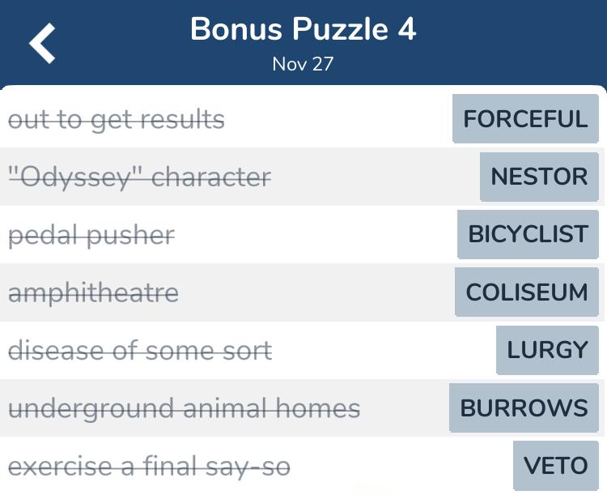The width and height of the screenshot is (607, 495).
Task: Click the NESTOR clue row background
Action: 302,177
